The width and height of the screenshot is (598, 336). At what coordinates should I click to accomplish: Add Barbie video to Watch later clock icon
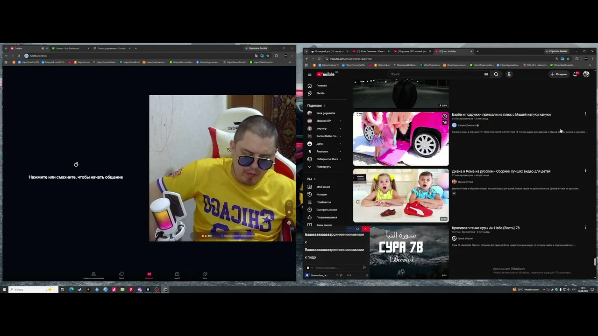(x=444, y=116)
